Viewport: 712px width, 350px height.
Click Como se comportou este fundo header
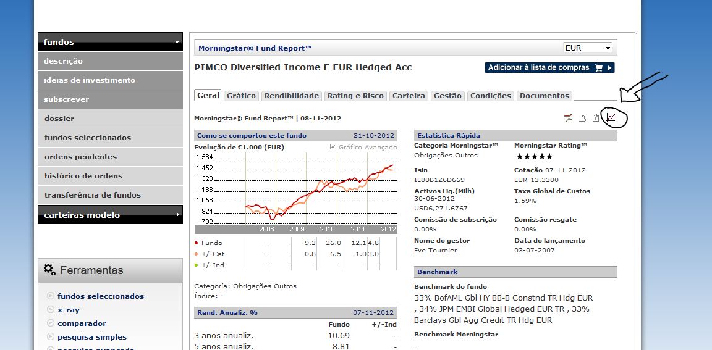pos(295,135)
